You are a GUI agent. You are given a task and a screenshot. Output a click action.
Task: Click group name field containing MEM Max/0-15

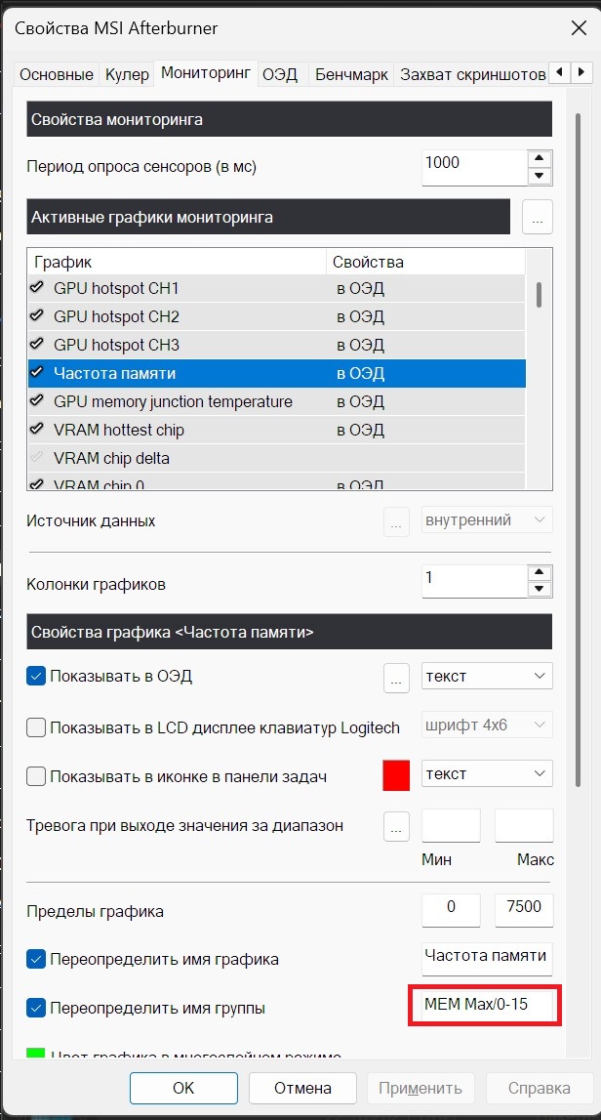[485, 1005]
